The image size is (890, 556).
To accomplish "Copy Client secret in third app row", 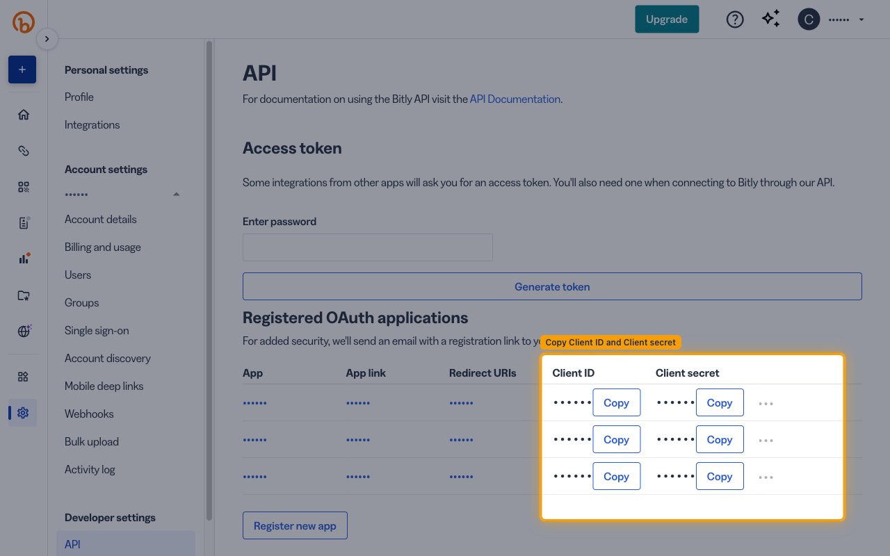I will (x=720, y=476).
